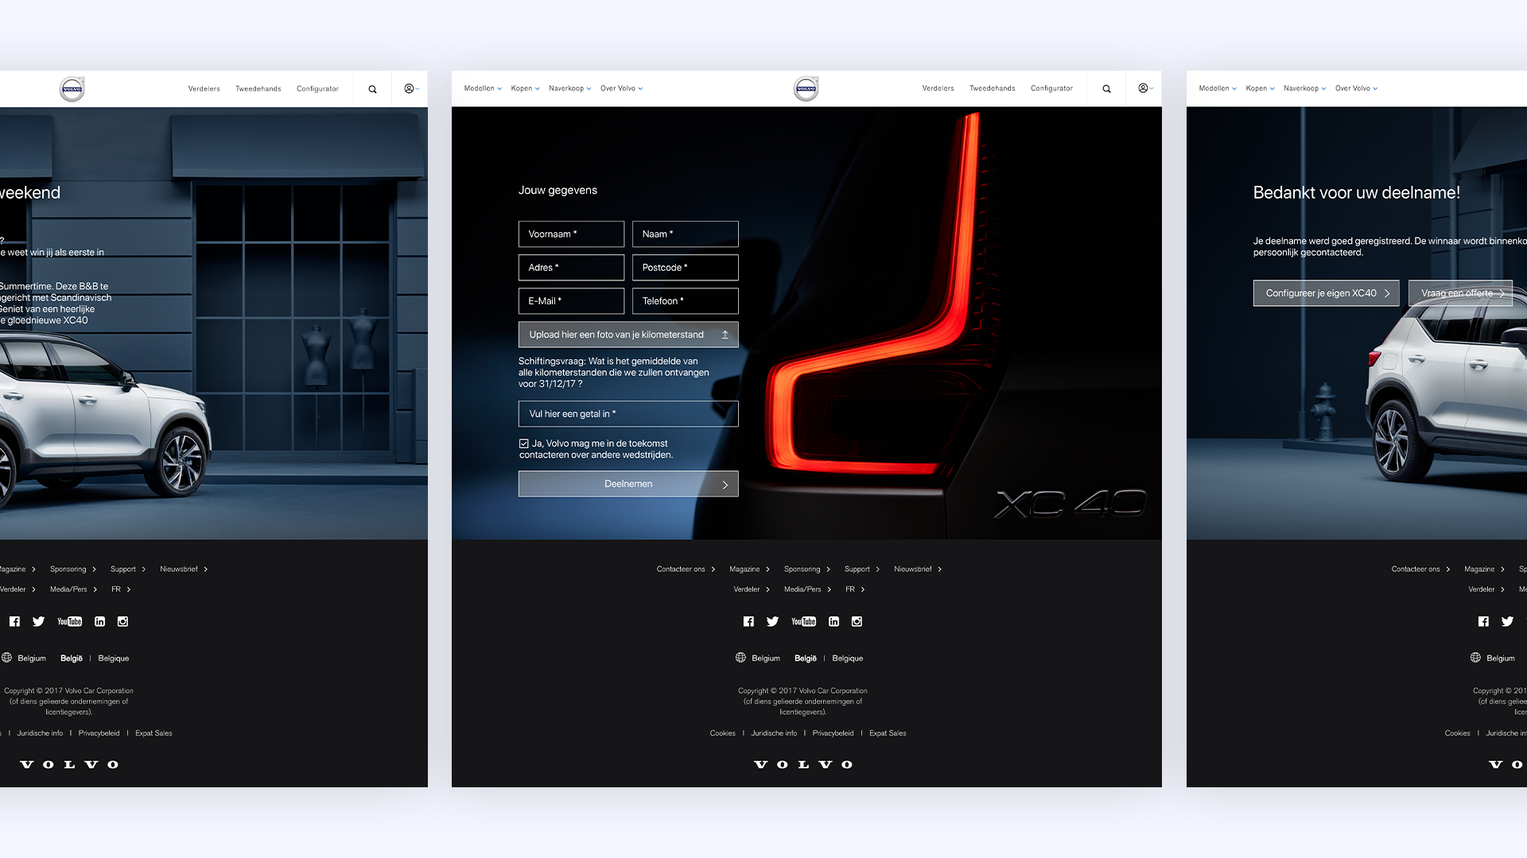The height and width of the screenshot is (858, 1527).
Task: Click 'Configureer je eigen XC40' button
Action: coord(1326,293)
